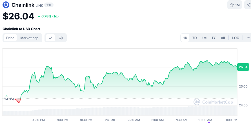
Task: Click the 25.00 y-axis label
Action: [243, 86]
